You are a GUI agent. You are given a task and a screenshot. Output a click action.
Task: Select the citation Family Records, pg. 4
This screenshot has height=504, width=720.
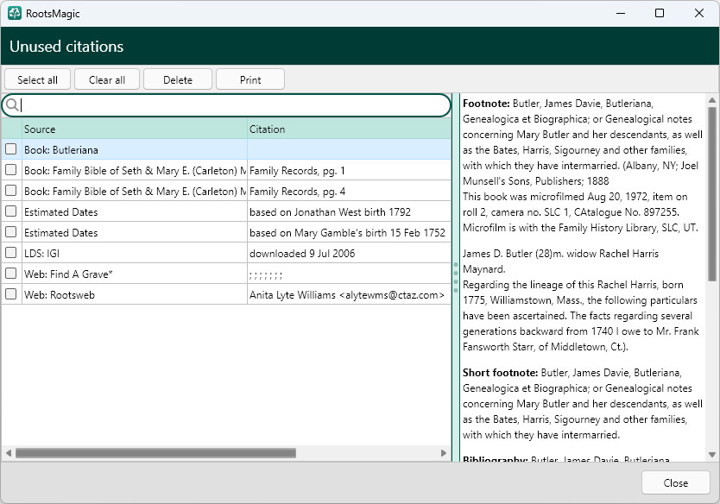click(x=349, y=191)
